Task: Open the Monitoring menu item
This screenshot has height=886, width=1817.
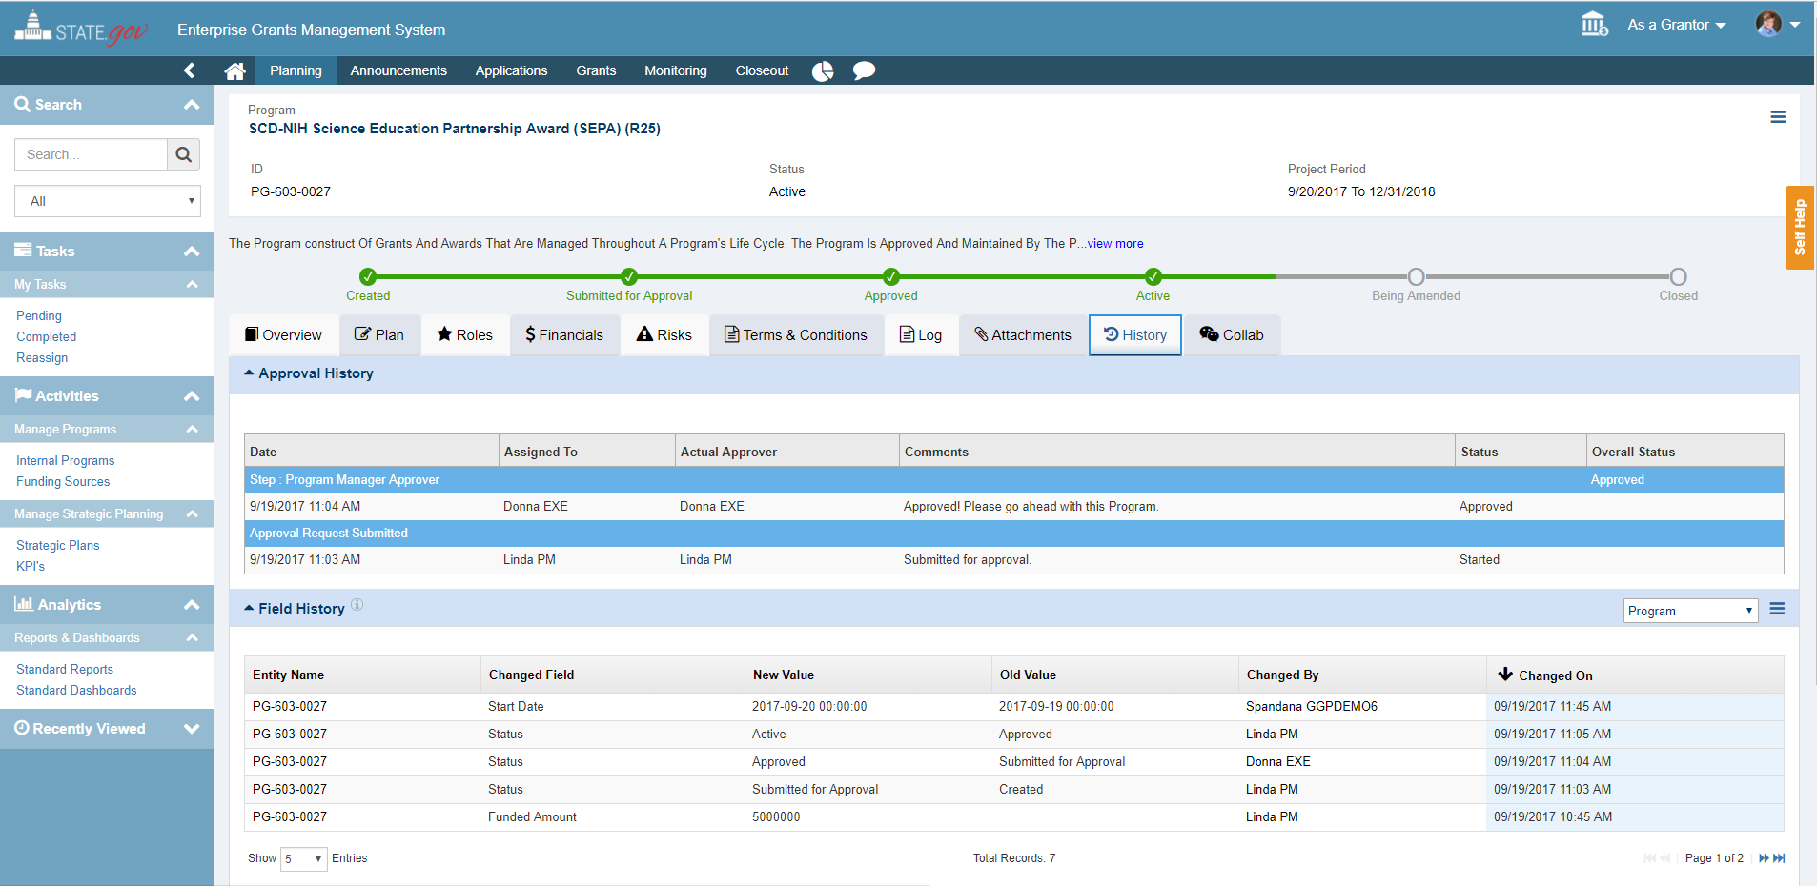Action: point(675,70)
